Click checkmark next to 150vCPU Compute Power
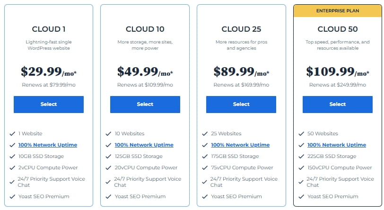The image size is (384, 210). 301,168
